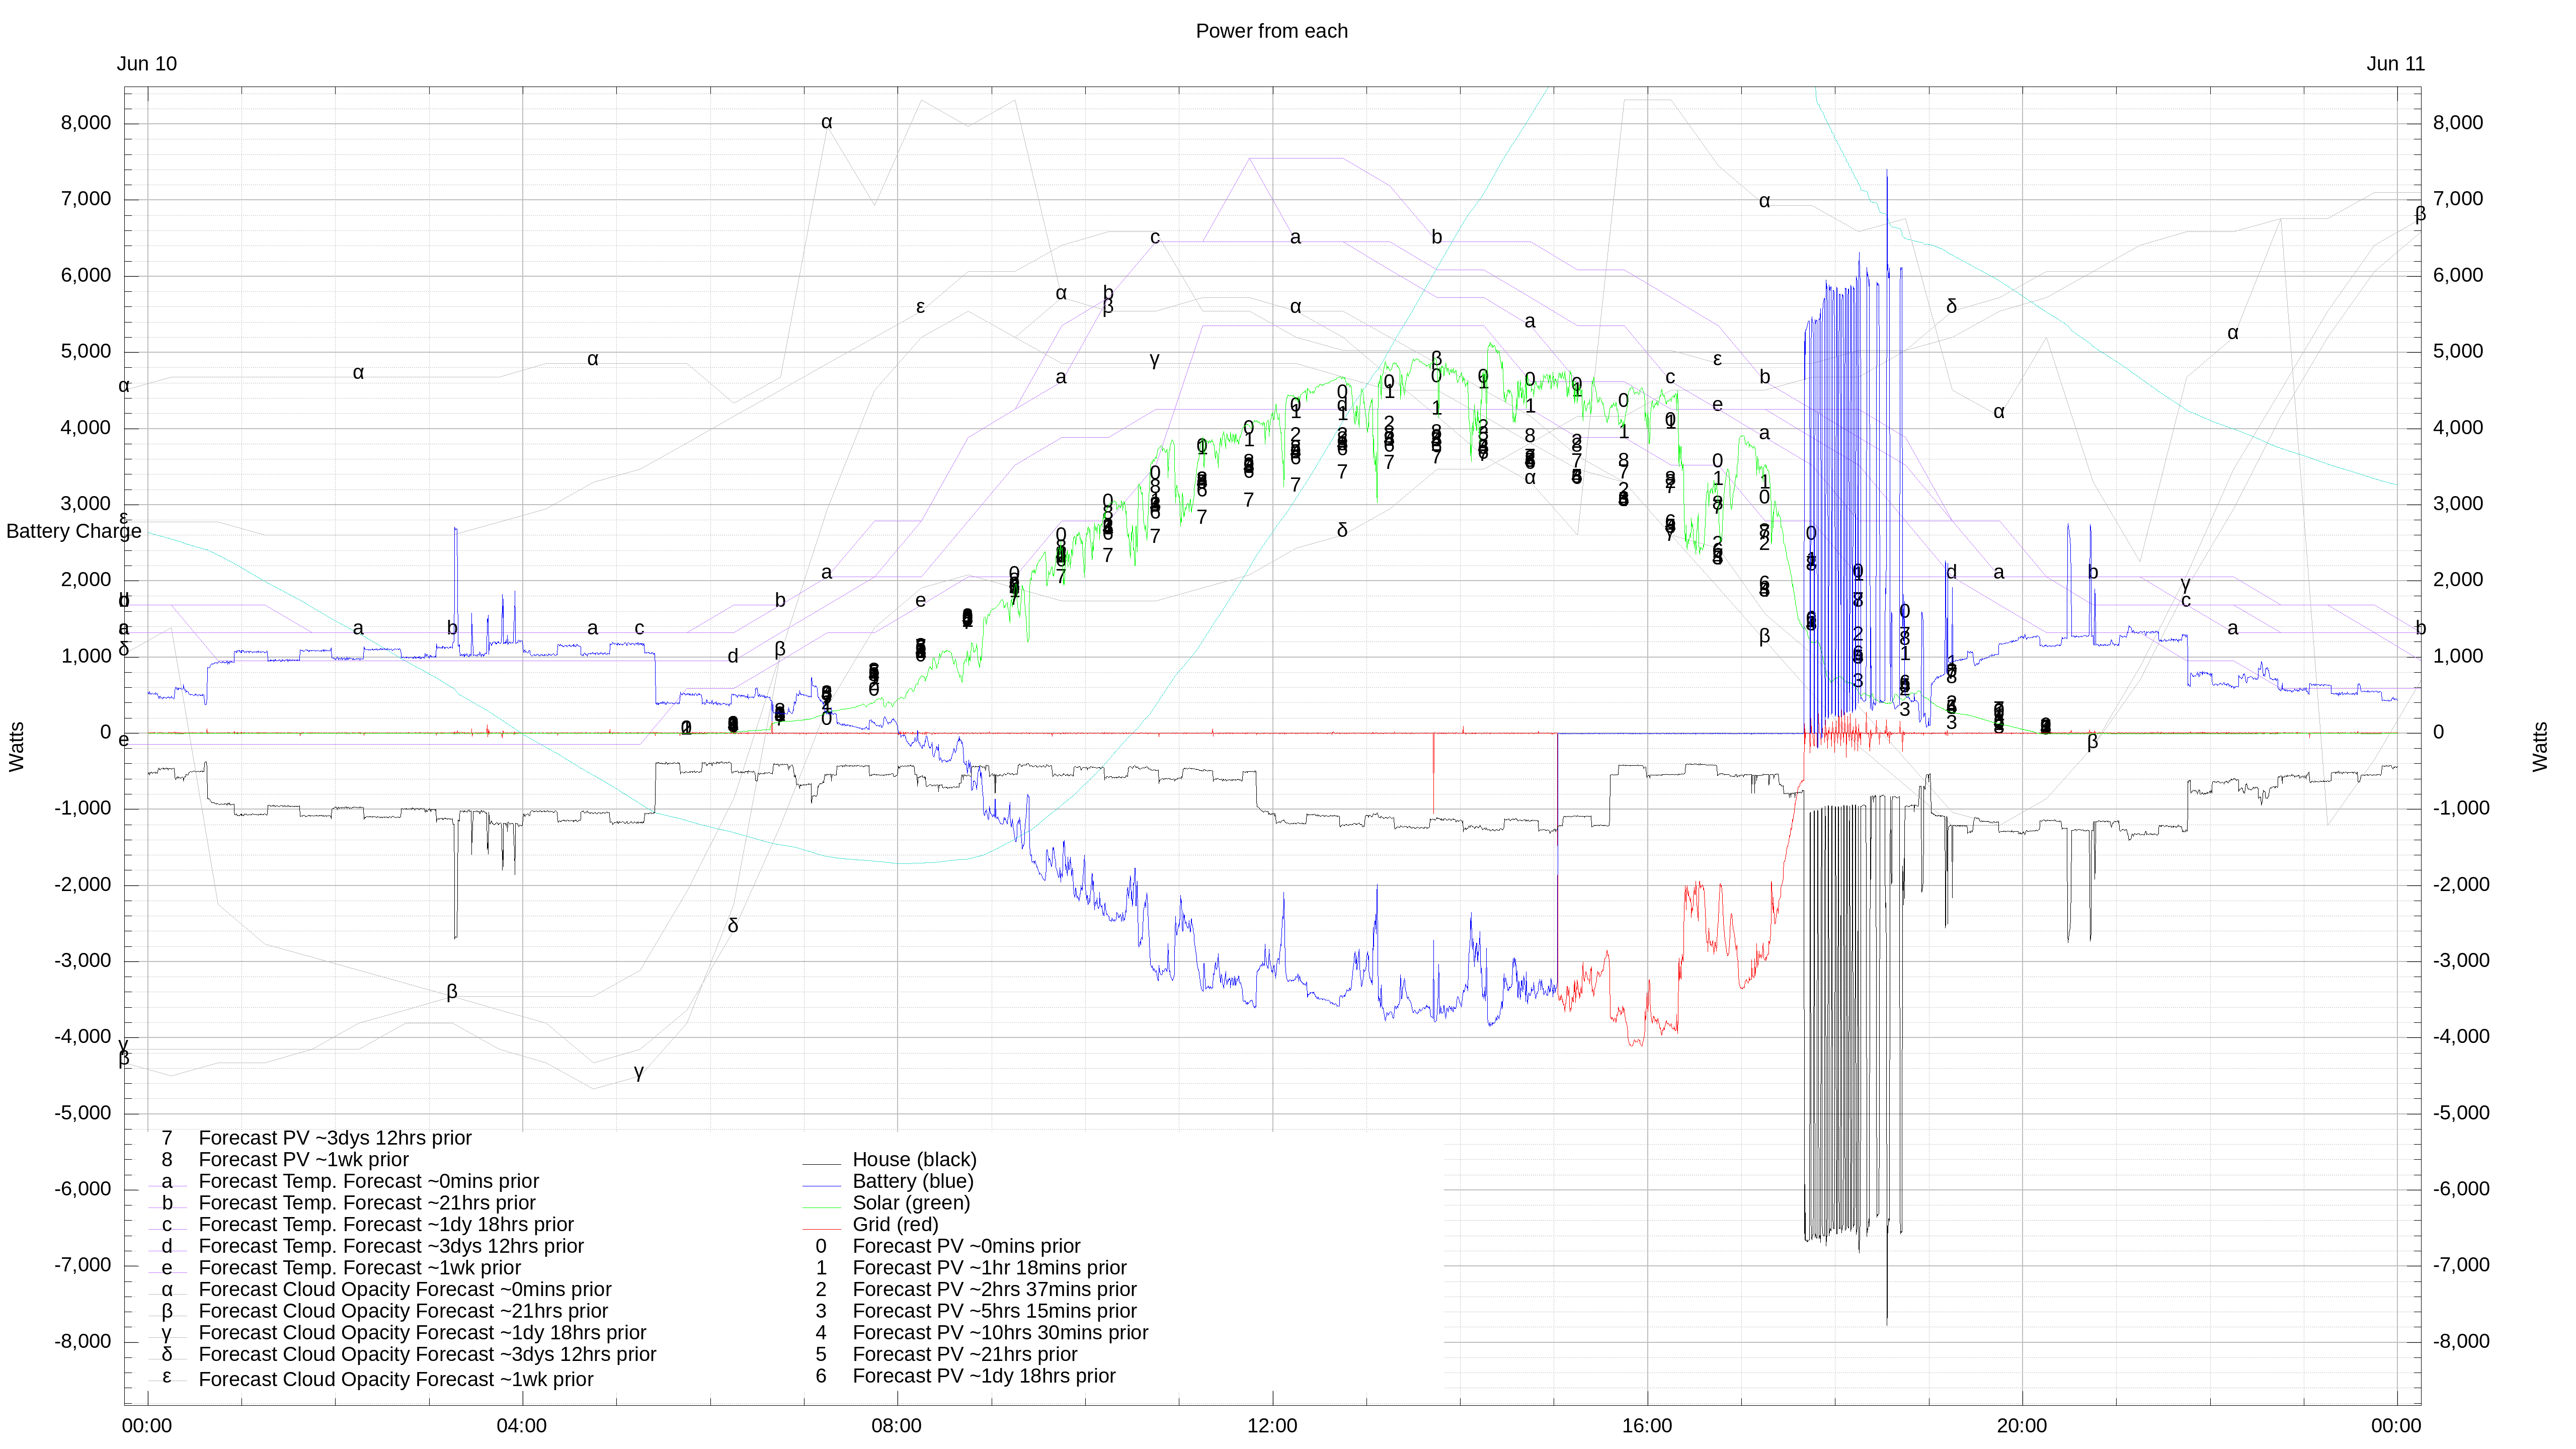Click legend 'Forecast PV ~0mins prior'
Screen dimensions: 2576x1449
[966, 1246]
